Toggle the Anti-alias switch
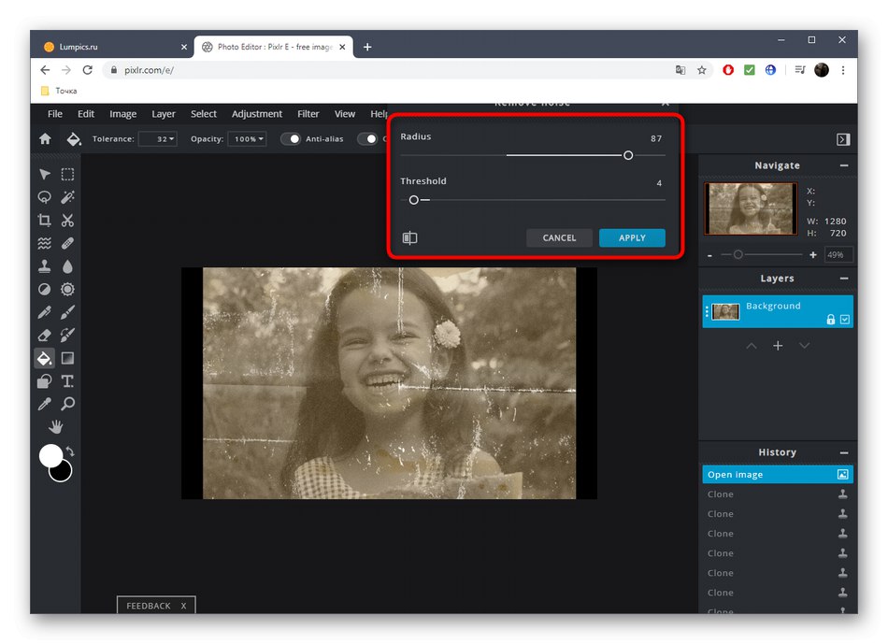 pyautogui.click(x=292, y=139)
